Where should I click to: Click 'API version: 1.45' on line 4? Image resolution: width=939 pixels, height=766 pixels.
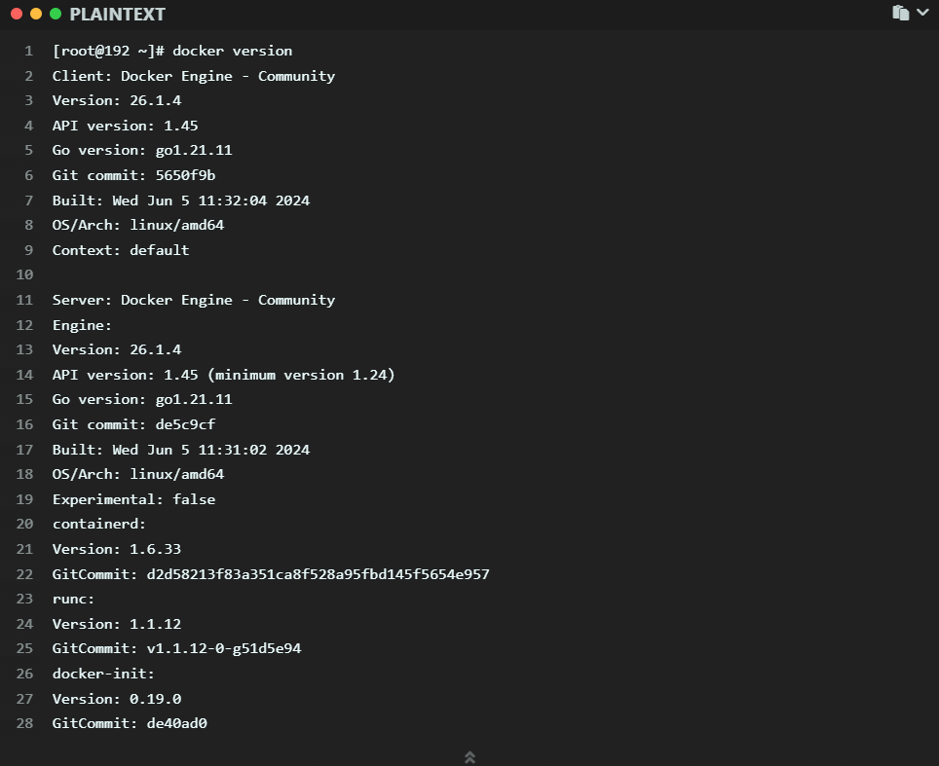[x=125, y=126]
